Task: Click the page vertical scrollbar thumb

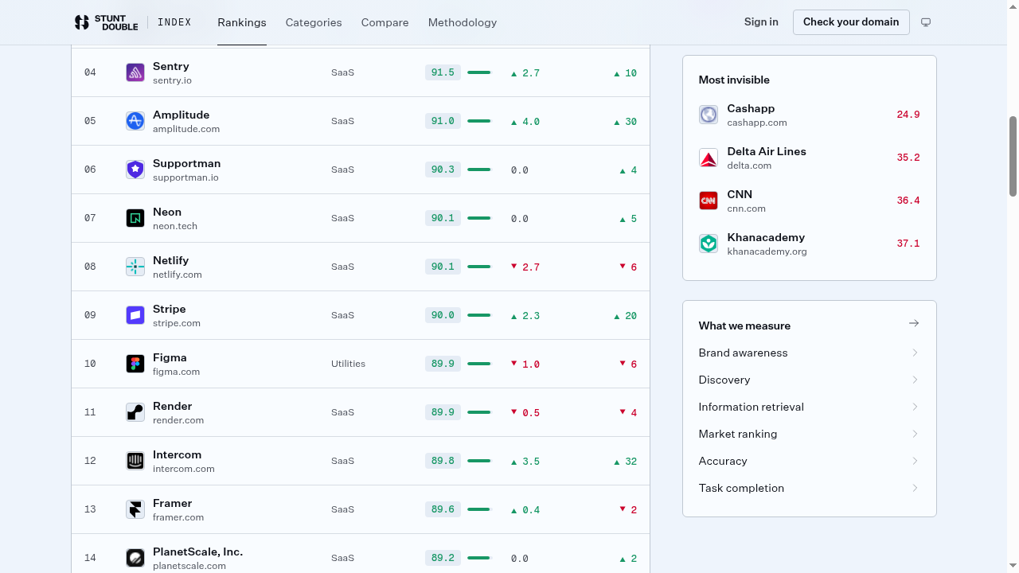Action: click(x=1013, y=156)
